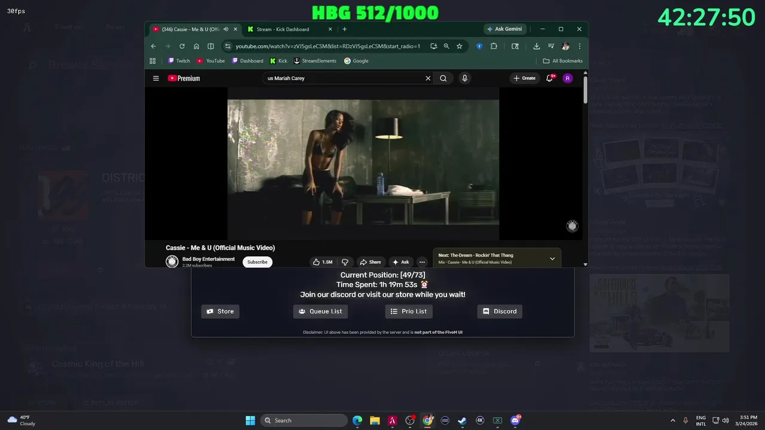Open File Explorer from taskbar
765x430 pixels.
coord(375,420)
